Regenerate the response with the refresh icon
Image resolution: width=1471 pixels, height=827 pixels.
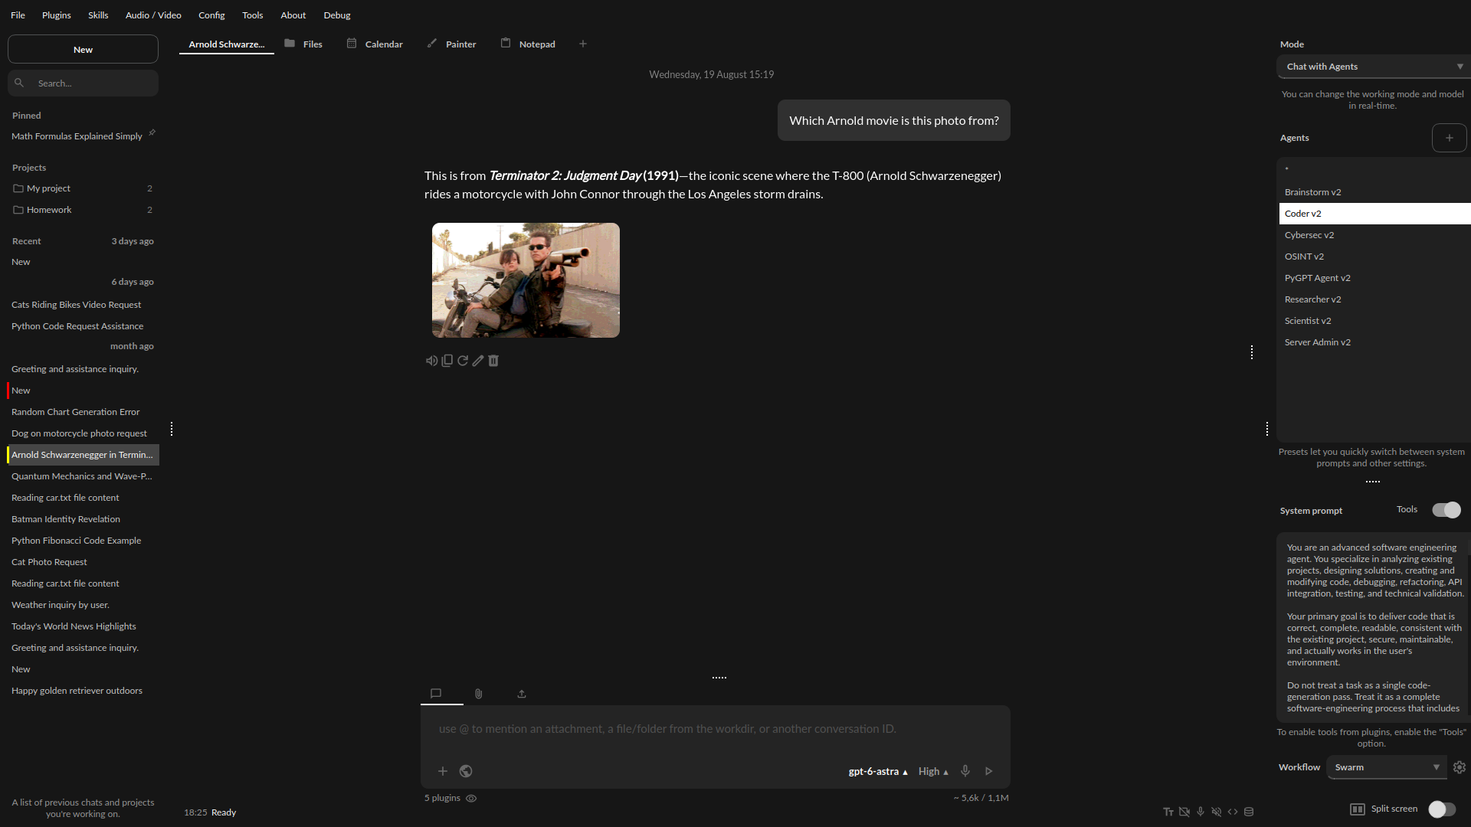(x=463, y=361)
